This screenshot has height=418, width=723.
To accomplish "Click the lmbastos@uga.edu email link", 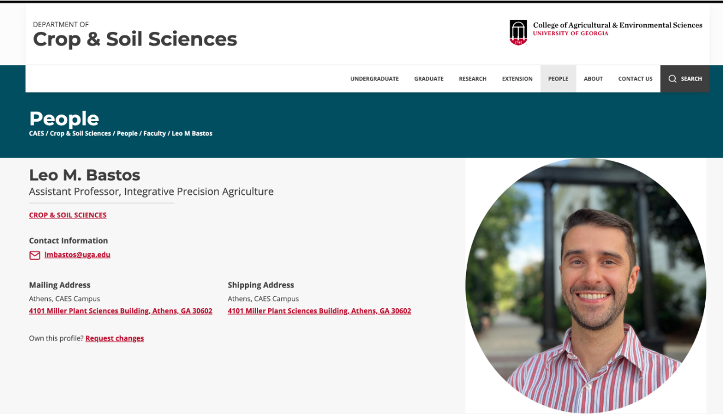I will (x=77, y=255).
